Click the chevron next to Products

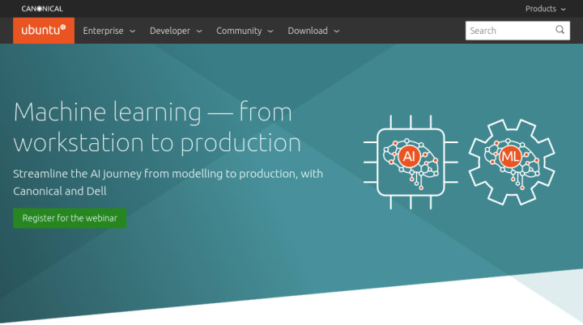564,9
